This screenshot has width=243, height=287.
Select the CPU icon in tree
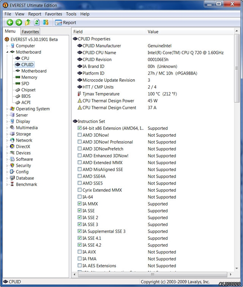(x=18, y=58)
